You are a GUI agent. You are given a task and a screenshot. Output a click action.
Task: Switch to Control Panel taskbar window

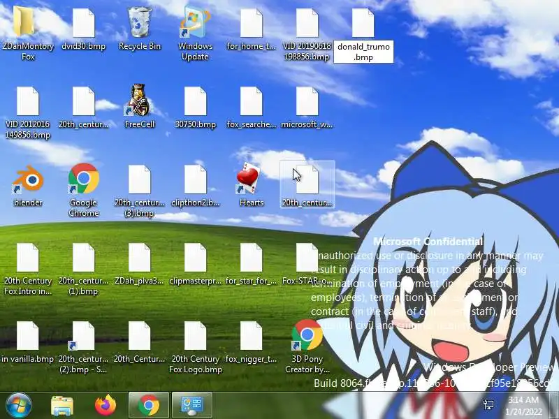point(192,405)
